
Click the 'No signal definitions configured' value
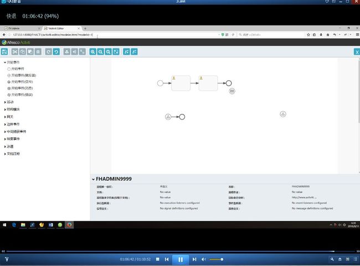179,208
